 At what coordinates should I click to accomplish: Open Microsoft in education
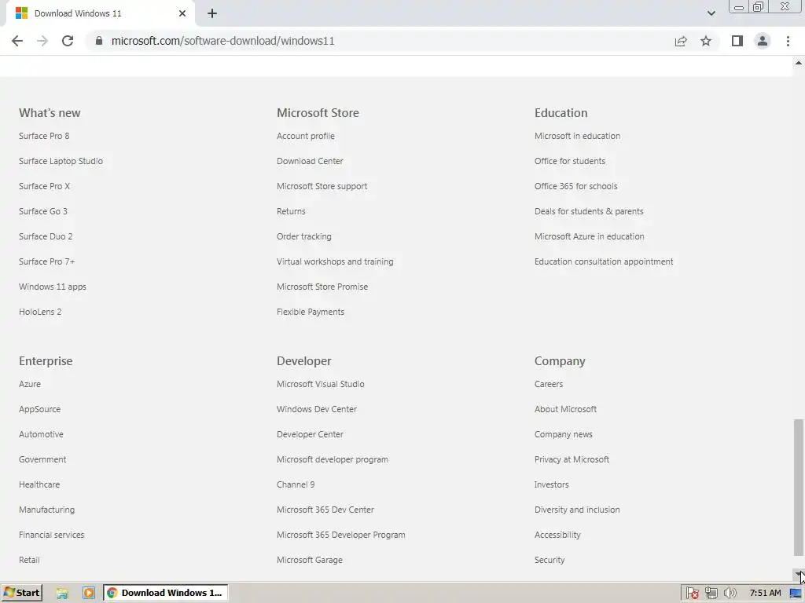578,136
